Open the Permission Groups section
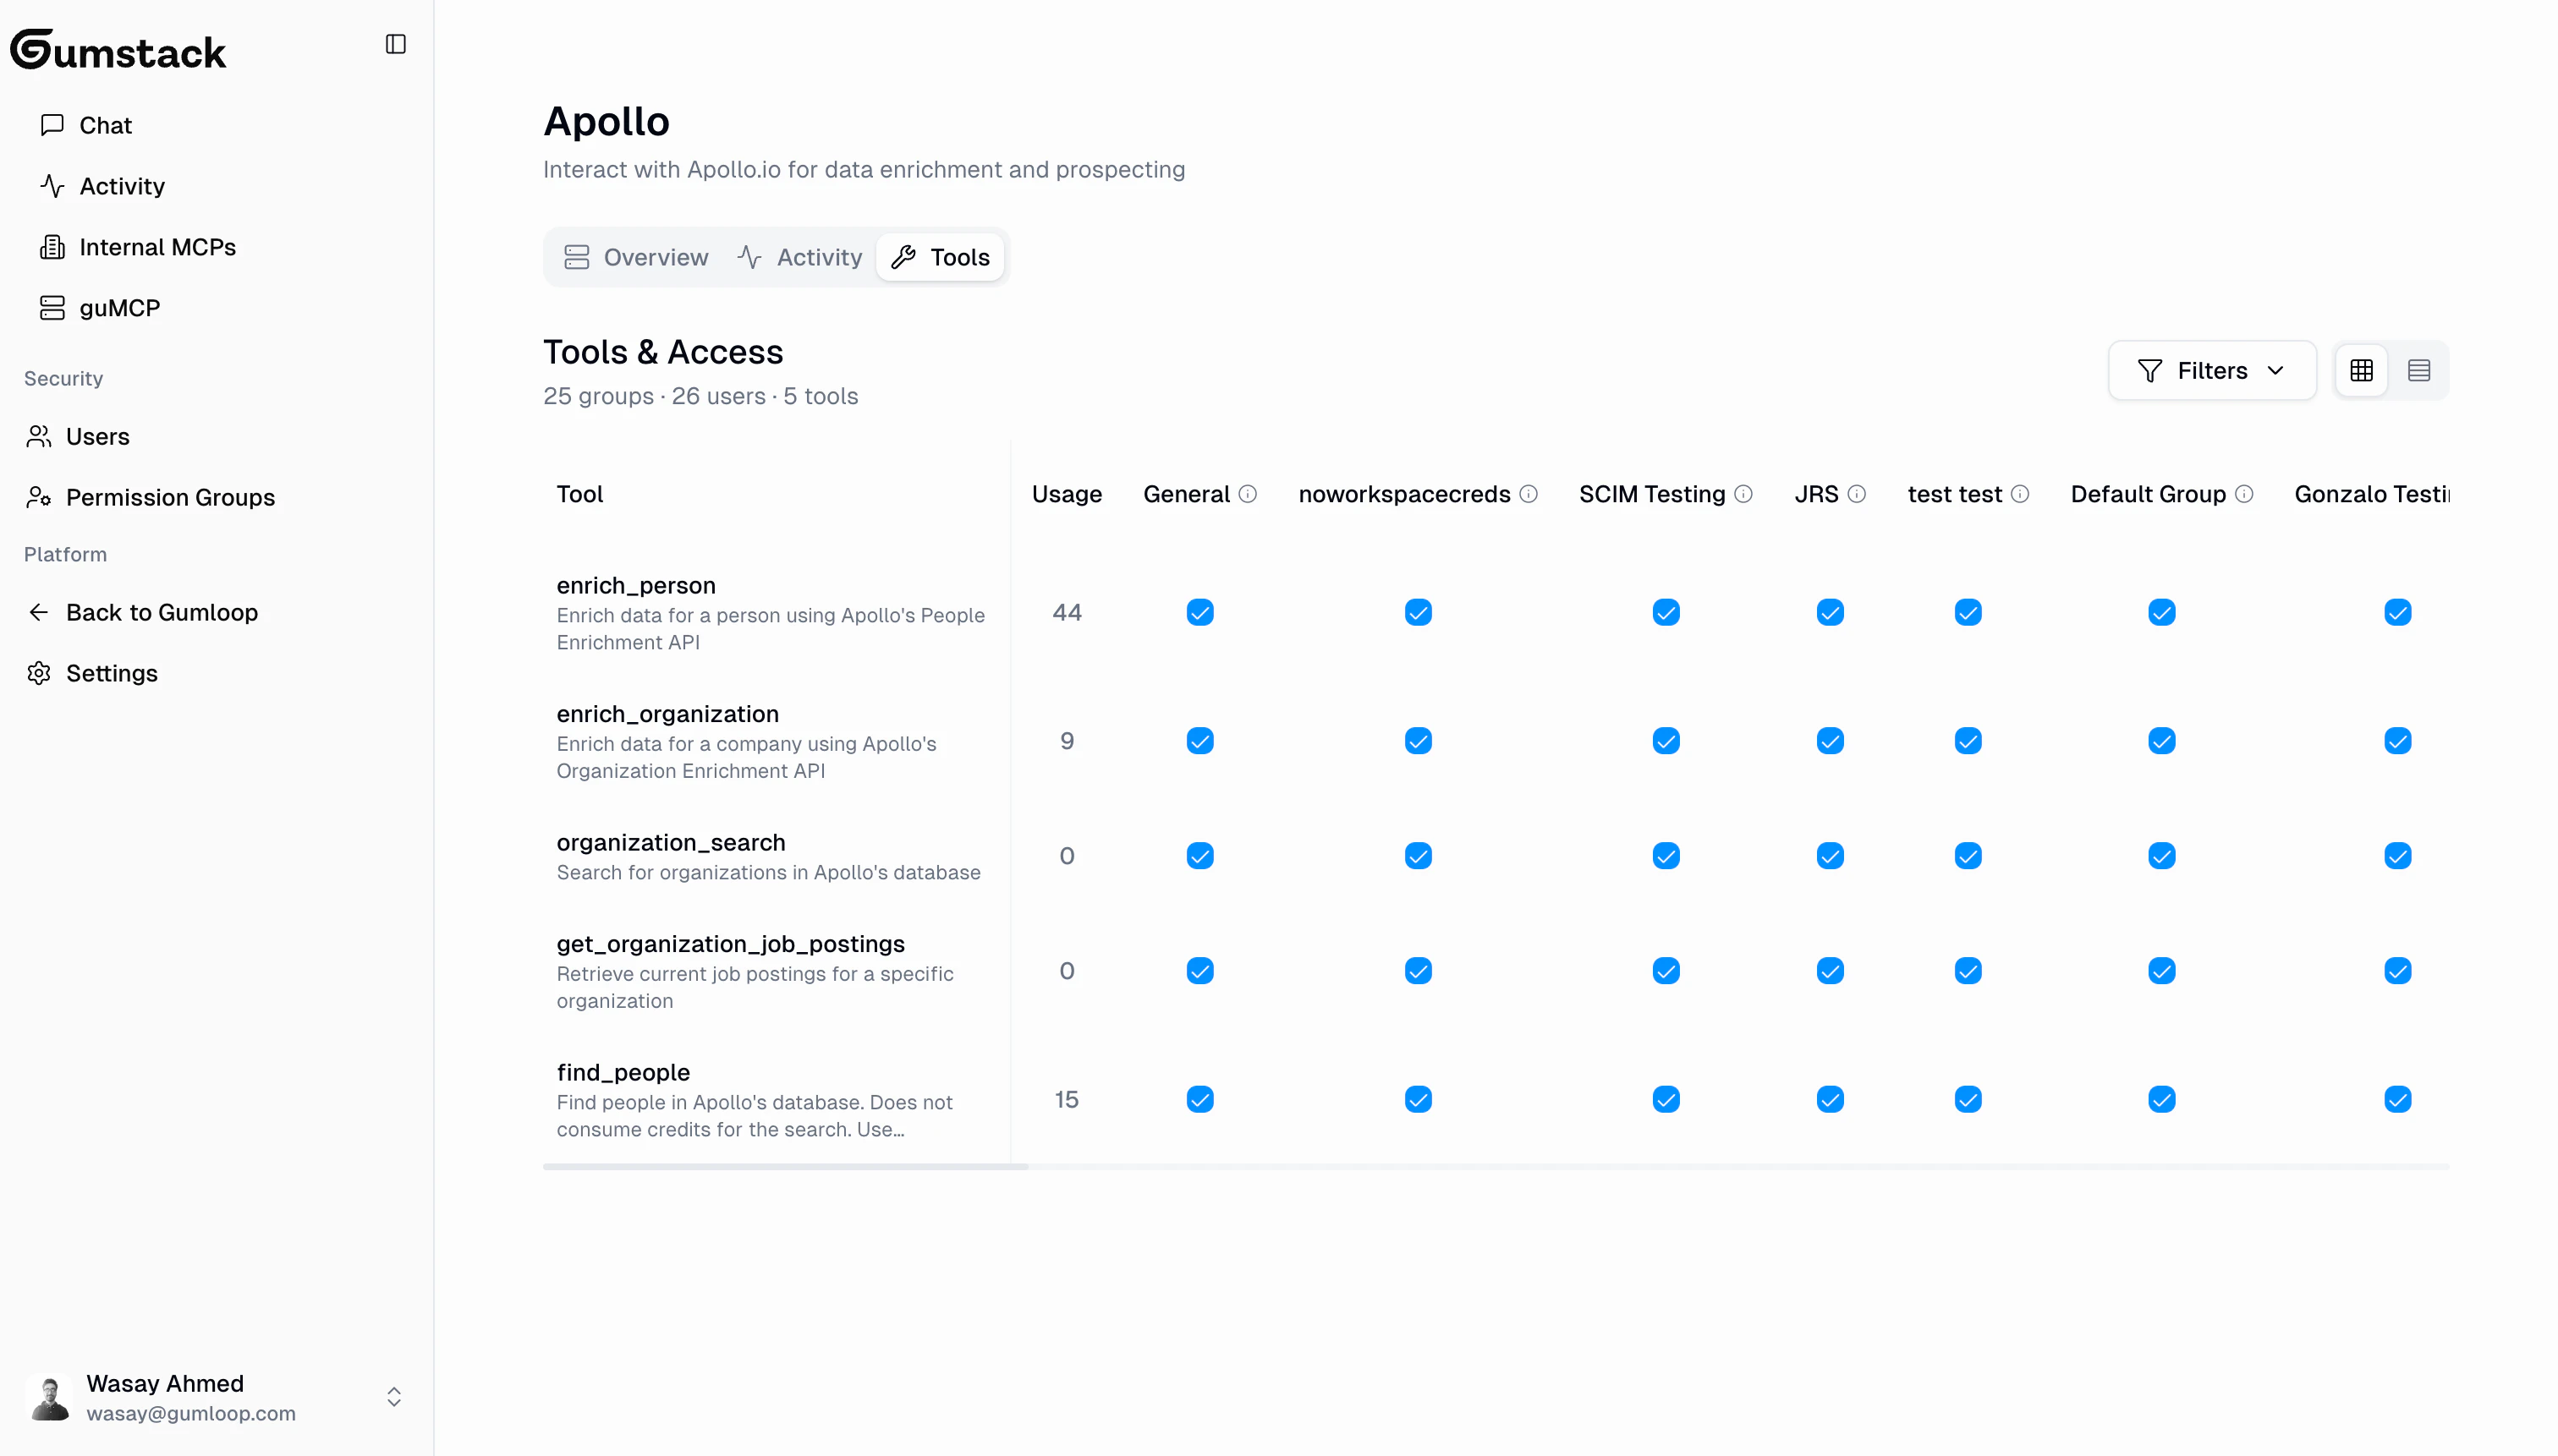 pos(170,497)
